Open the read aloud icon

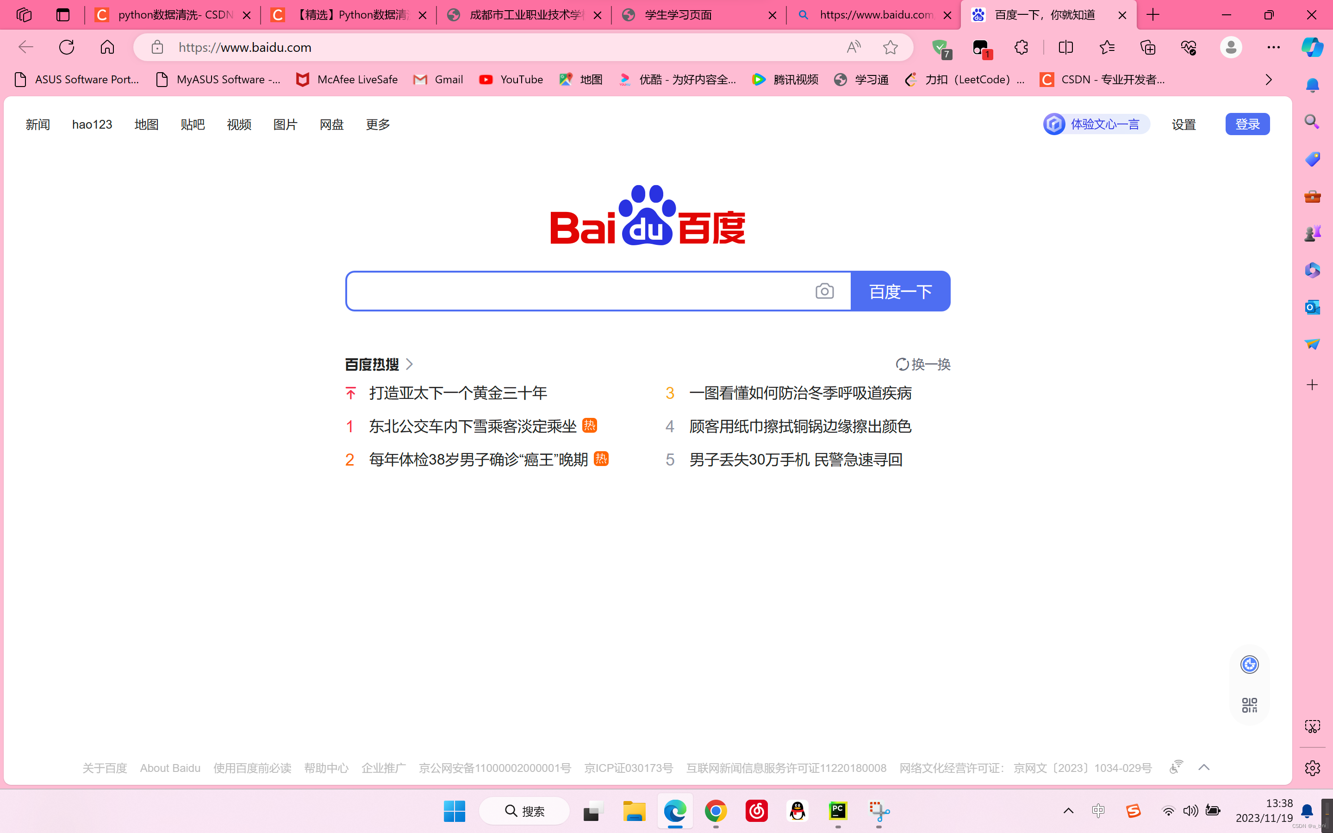point(853,47)
